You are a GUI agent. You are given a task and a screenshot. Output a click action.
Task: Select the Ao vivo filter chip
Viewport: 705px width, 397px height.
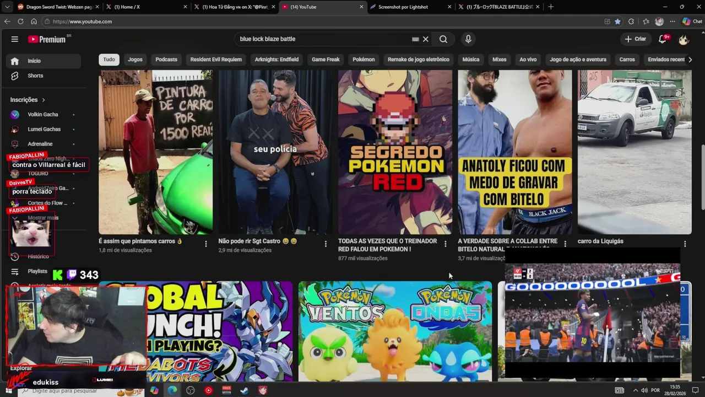pos(528,60)
